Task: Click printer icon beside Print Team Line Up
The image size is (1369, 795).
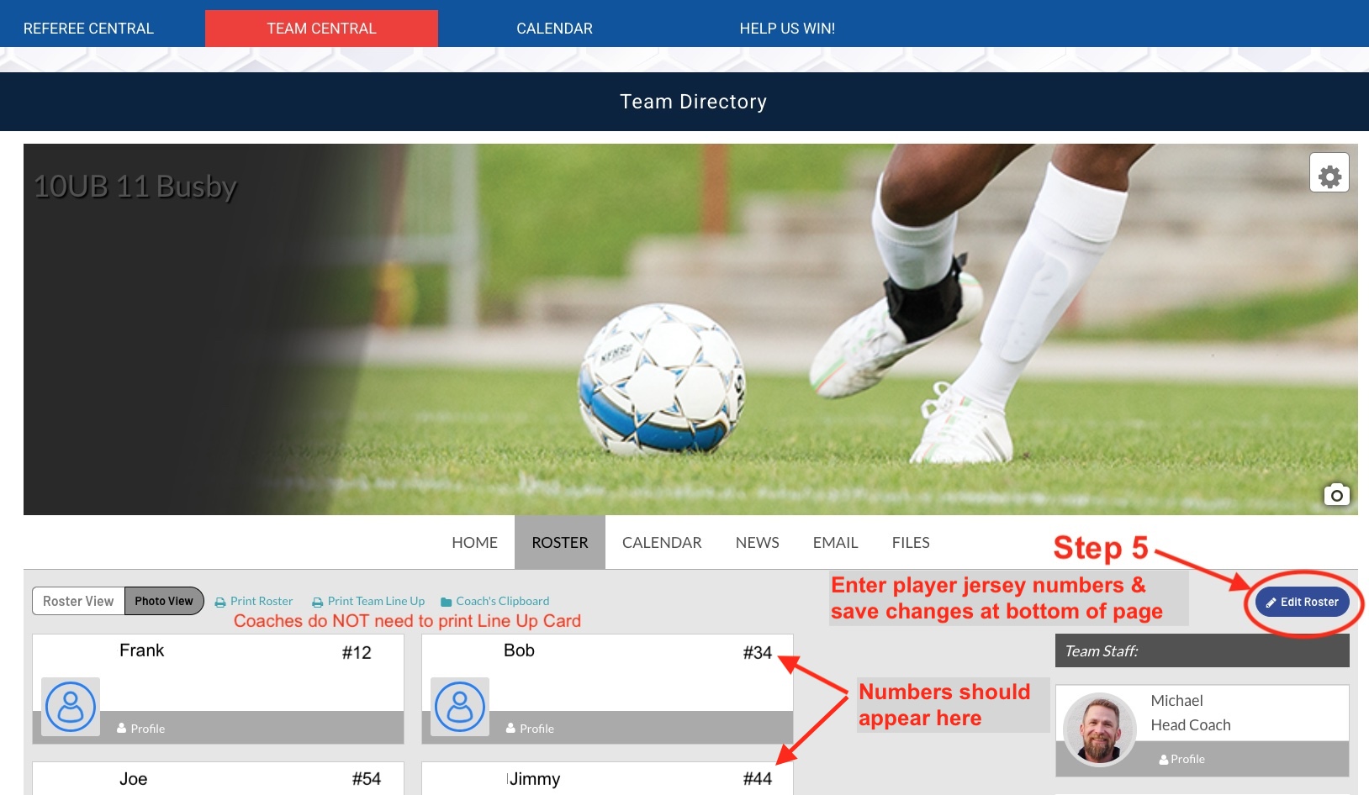Action: coord(318,602)
